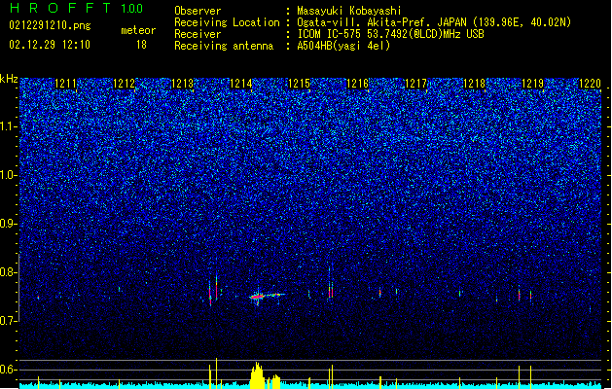Click the HROFFT 1.0.0 program title
The height and width of the screenshot is (389, 612).
(x=76, y=8)
